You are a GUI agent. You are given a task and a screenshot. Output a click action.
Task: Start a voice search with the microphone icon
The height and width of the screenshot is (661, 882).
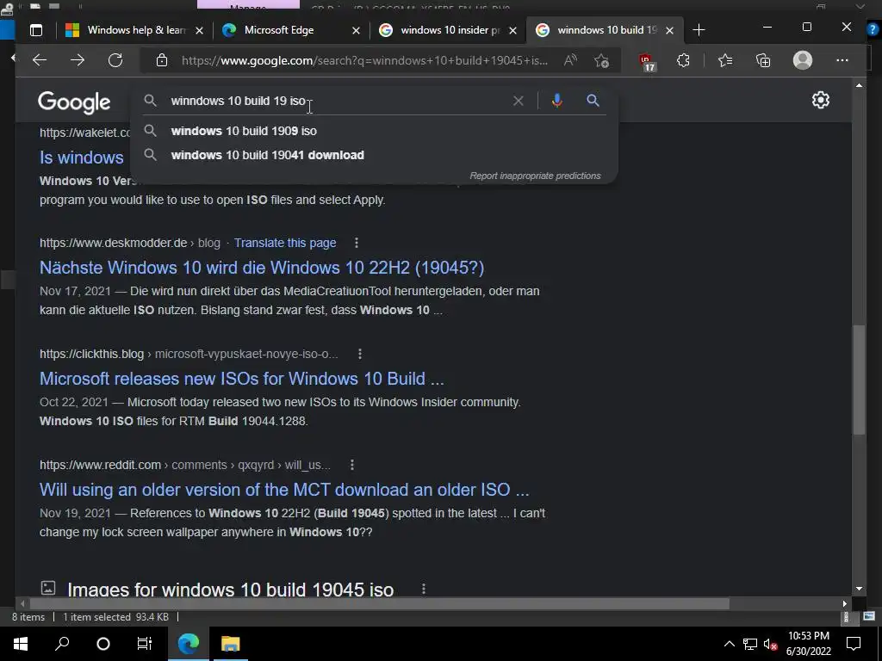coord(557,101)
